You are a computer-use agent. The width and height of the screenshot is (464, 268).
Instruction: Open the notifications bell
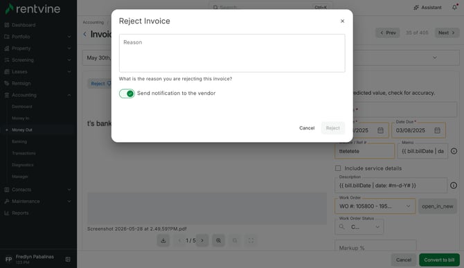[x=454, y=8]
